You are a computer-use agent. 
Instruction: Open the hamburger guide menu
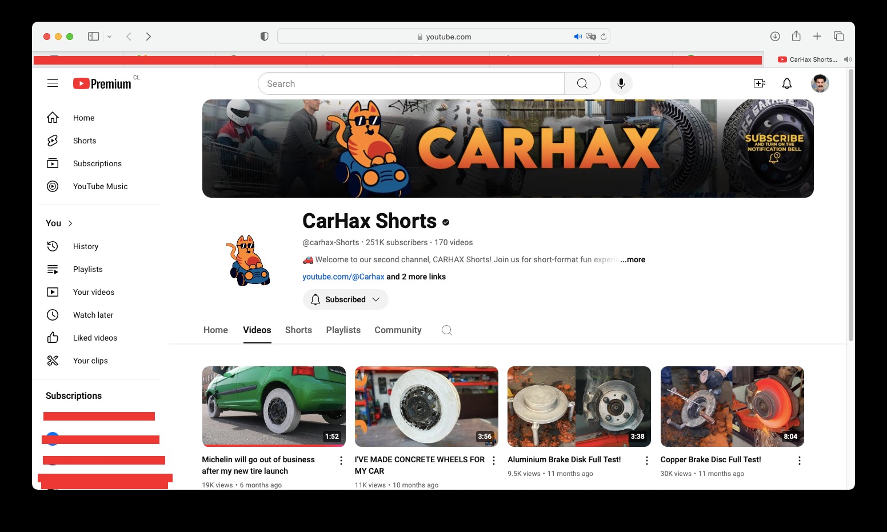[x=53, y=83]
